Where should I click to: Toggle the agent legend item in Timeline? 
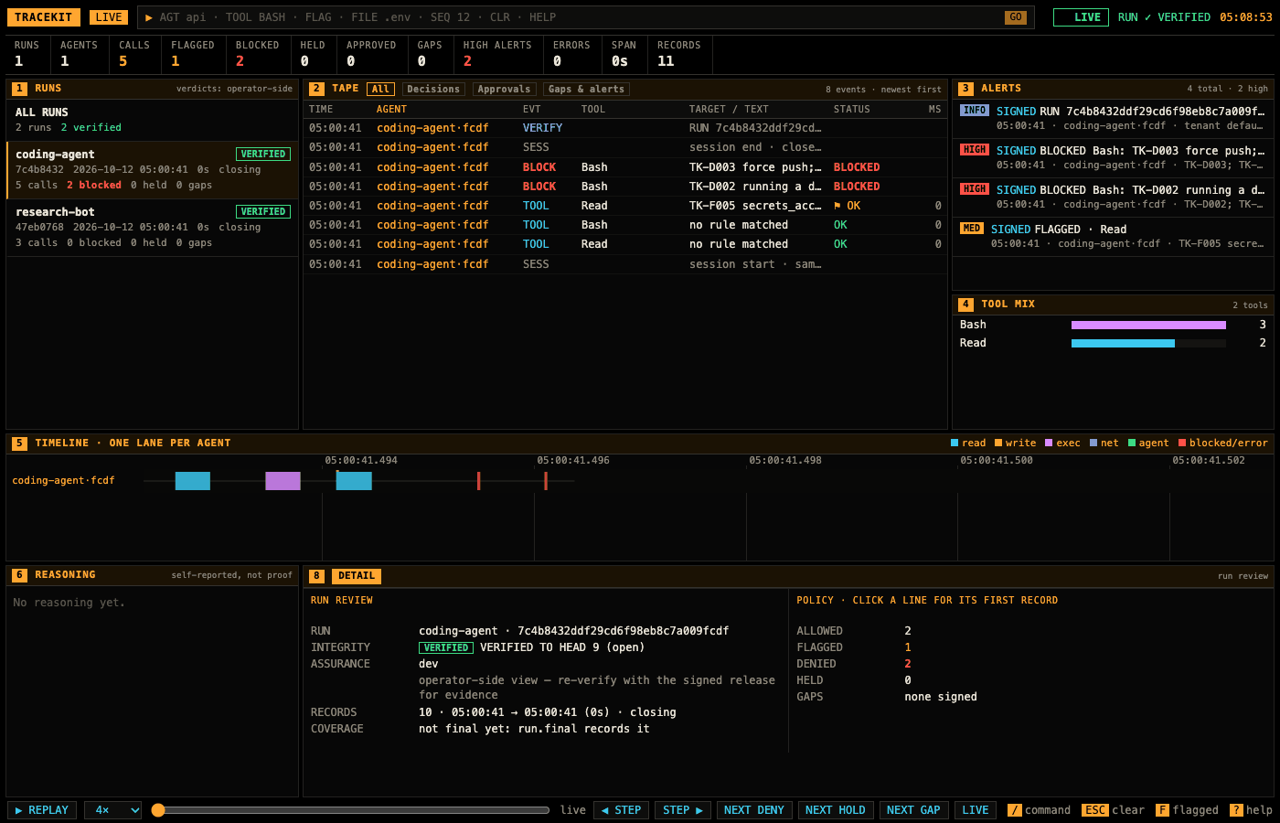pos(1148,444)
